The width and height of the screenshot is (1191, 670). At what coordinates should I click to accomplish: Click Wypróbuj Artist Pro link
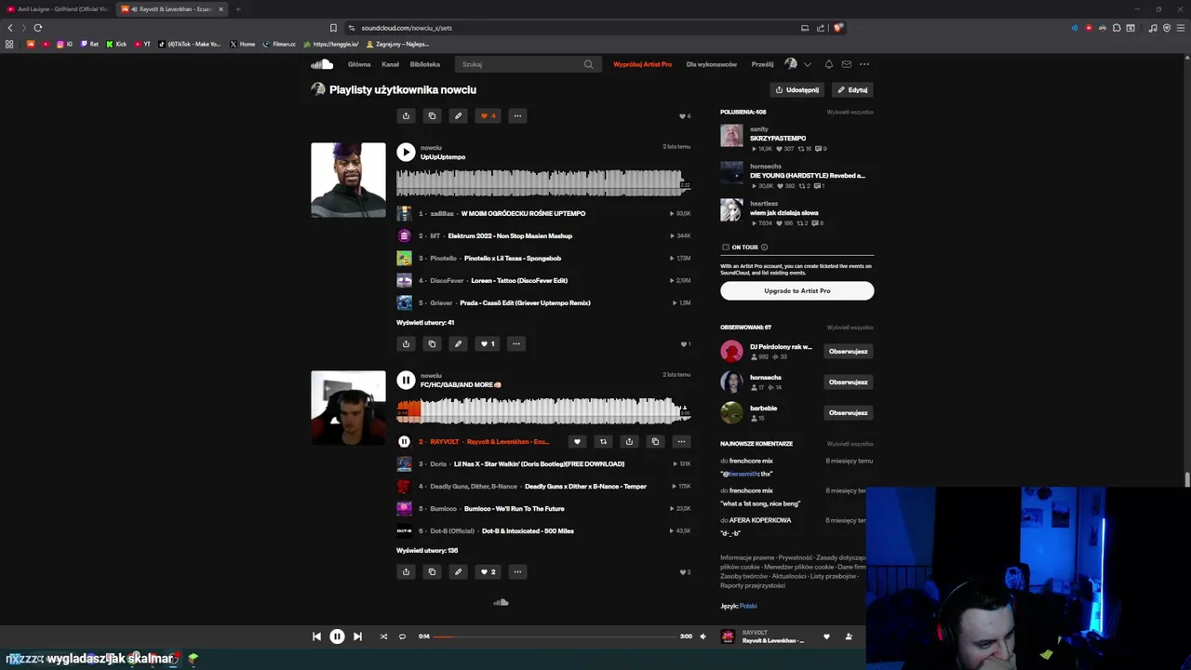[642, 64]
